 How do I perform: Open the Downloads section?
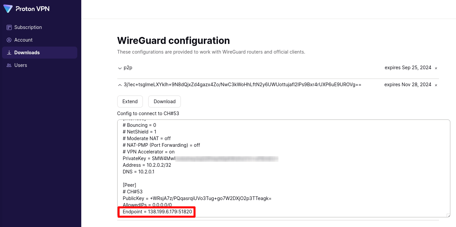pyautogui.click(x=27, y=53)
